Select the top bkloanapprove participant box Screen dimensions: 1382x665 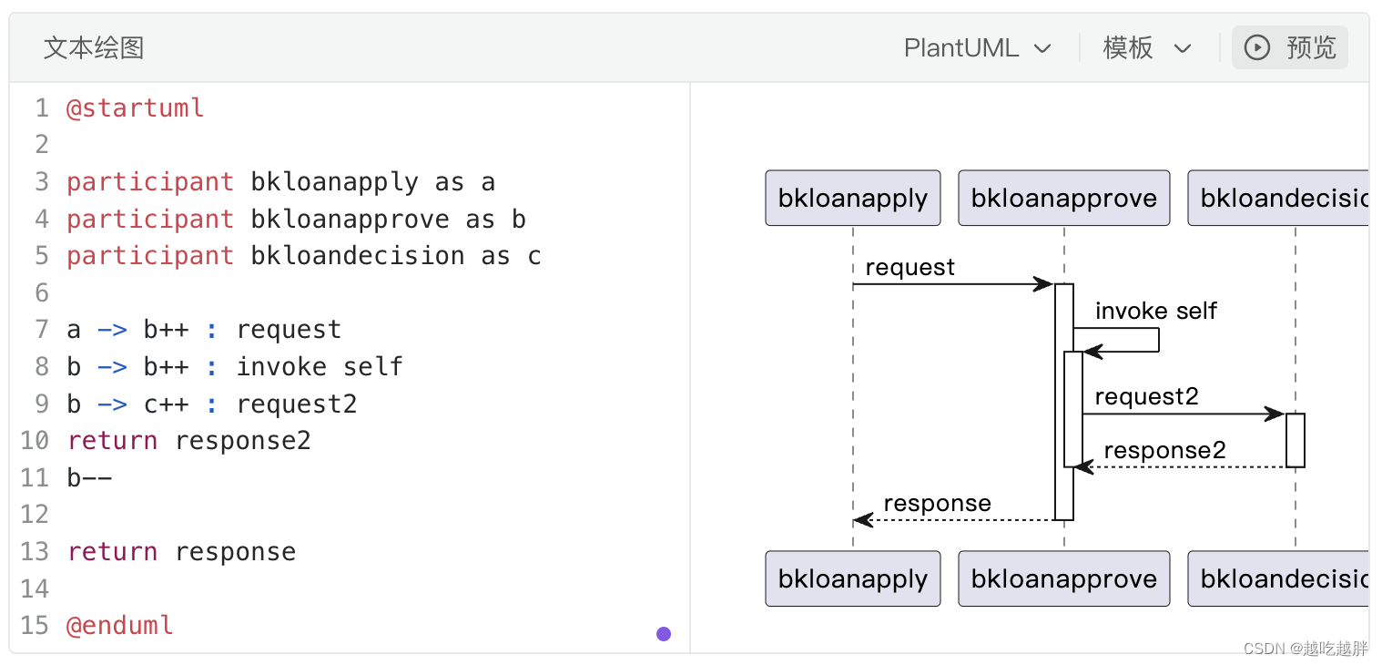(x=1063, y=198)
